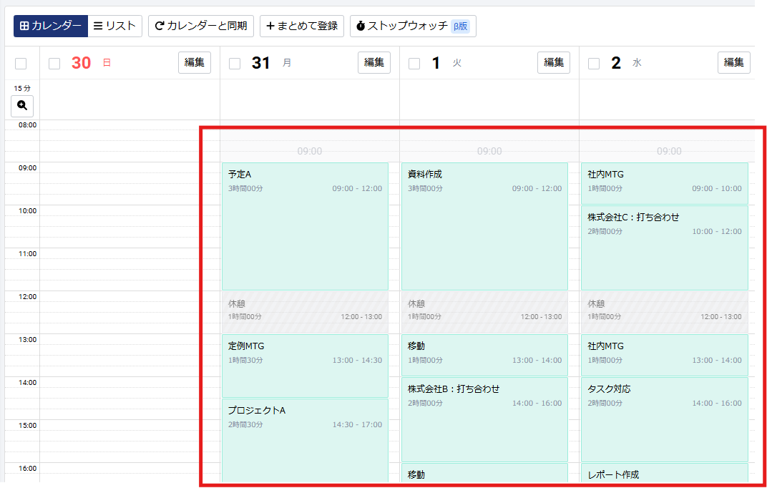Click まとめて登録 bulk register button
Screen dimensions: 767x488
pyautogui.click(x=301, y=26)
